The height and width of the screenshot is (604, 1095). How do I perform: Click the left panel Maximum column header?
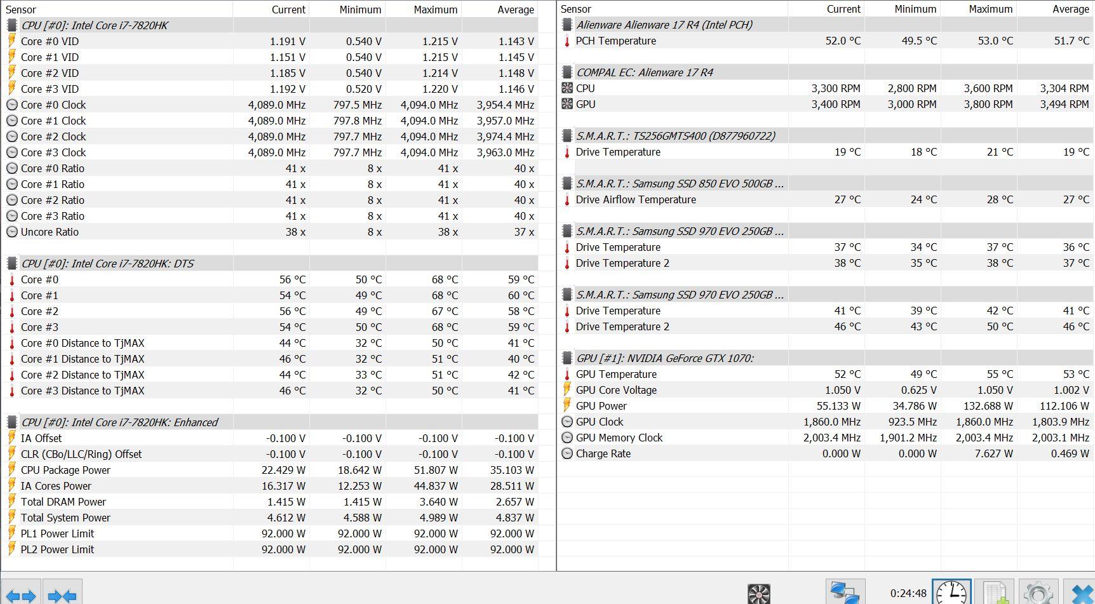coord(424,9)
